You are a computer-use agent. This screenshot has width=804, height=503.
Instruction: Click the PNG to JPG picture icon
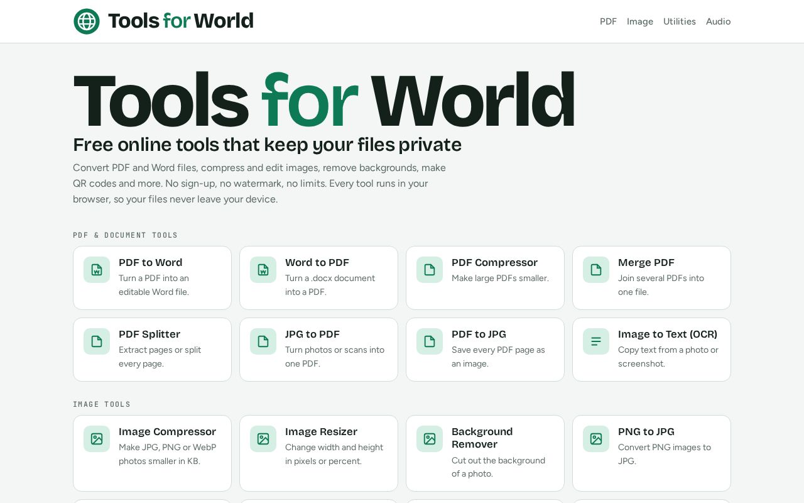[596, 439]
